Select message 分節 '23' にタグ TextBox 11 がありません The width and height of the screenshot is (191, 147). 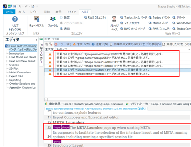103,74
